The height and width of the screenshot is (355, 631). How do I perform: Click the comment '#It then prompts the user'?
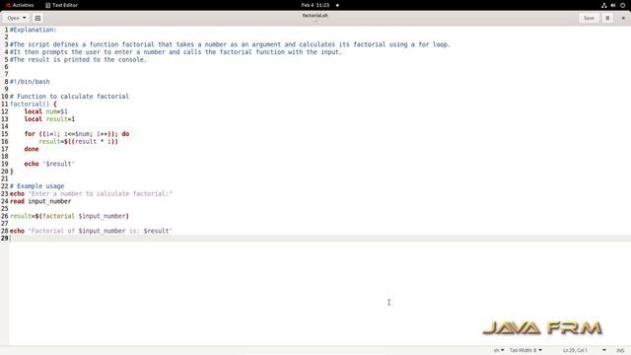click(x=175, y=52)
